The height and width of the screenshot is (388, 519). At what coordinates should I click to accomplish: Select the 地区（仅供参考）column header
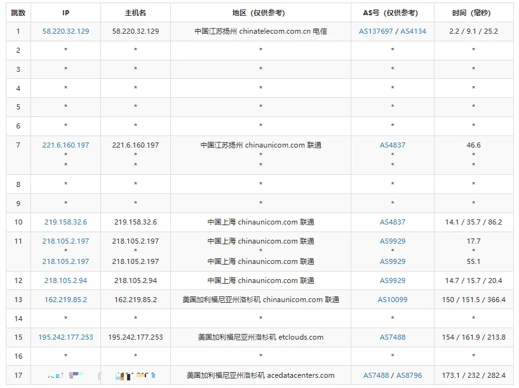tap(260, 13)
